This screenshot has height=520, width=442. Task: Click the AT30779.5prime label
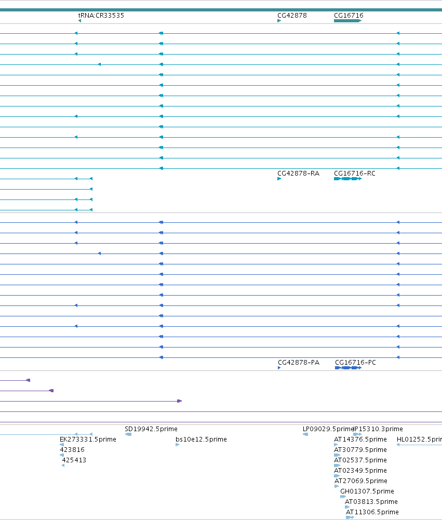coord(360,450)
